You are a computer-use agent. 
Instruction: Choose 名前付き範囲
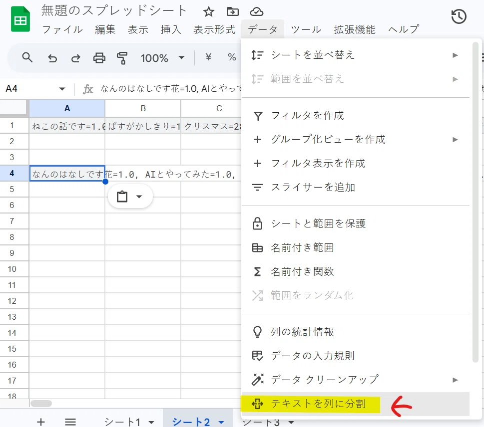[x=355, y=247]
